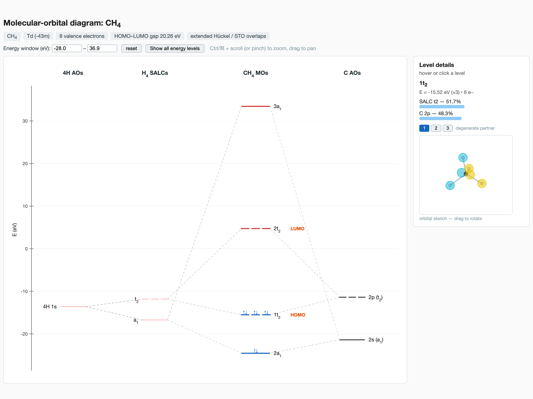Select degenerate partner 3

(x=448, y=128)
